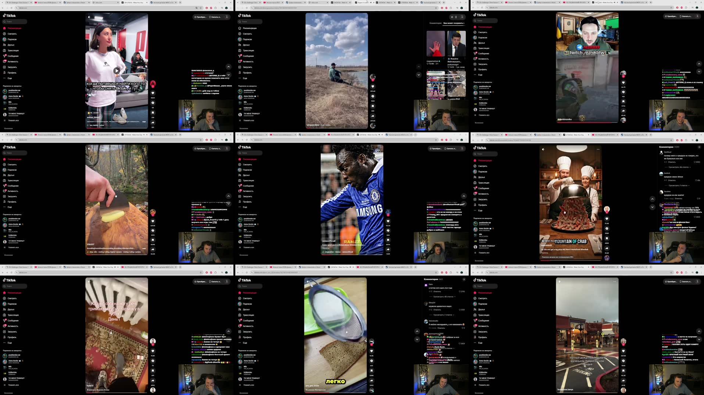Image resolution: width=704 pixels, height=395 pixels.
Task: Select the Рекомендации (For You) feed
Action: click(x=485, y=160)
